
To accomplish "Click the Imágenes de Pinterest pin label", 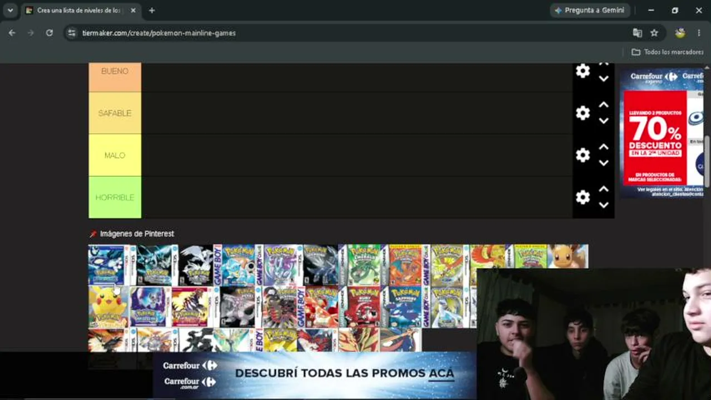I will (x=132, y=234).
